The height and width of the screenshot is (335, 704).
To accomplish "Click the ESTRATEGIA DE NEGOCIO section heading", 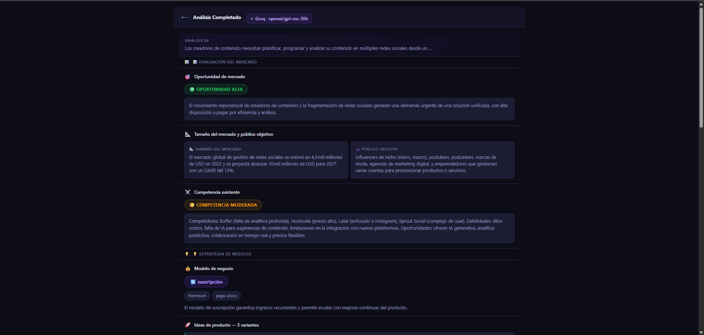I will [x=225, y=254].
